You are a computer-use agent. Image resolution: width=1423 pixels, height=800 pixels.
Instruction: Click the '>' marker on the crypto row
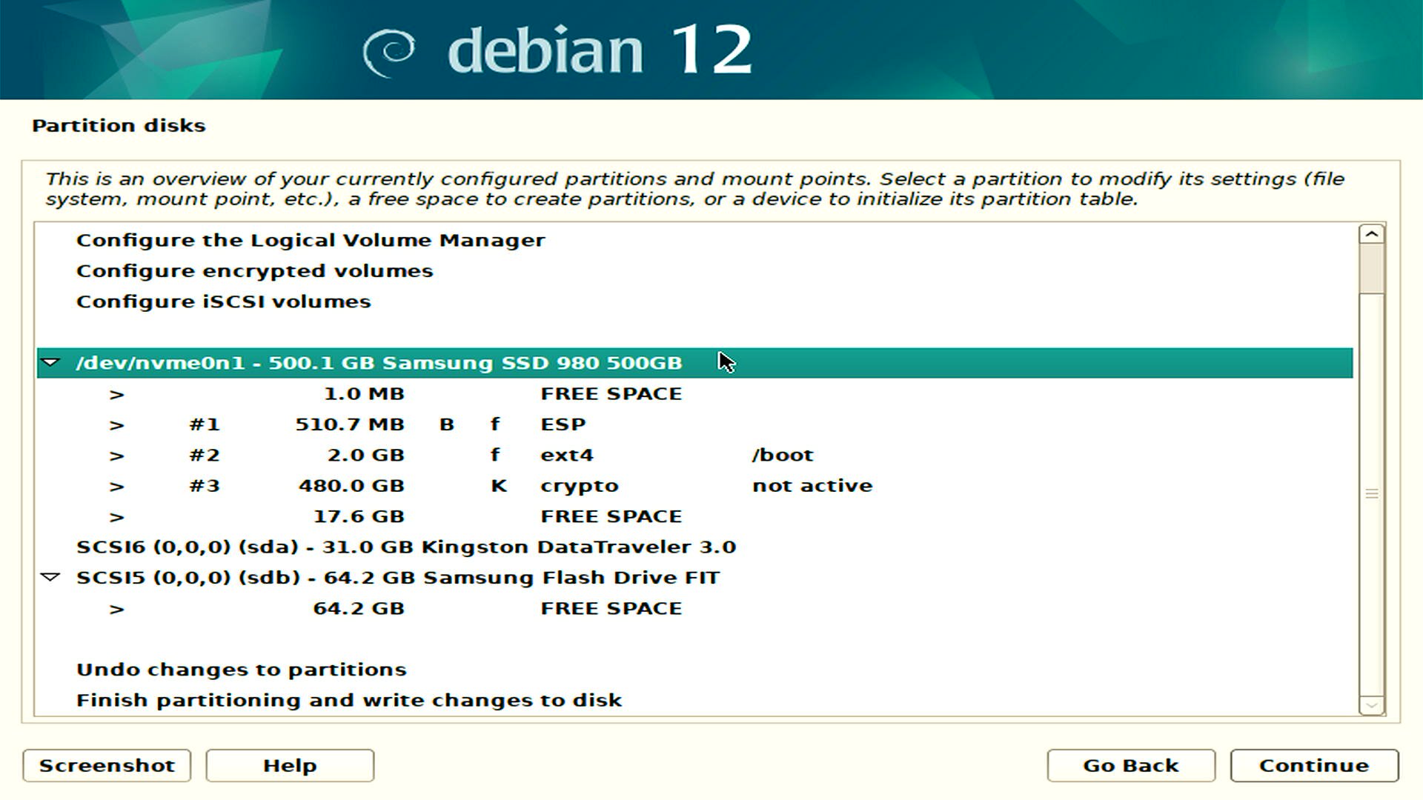click(116, 487)
